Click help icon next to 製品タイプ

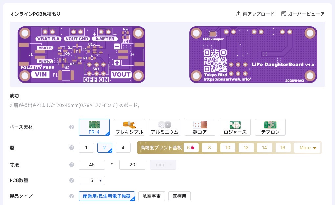click(x=72, y=196)
